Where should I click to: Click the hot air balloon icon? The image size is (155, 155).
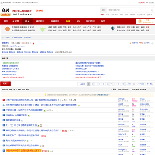click(113, 29)
